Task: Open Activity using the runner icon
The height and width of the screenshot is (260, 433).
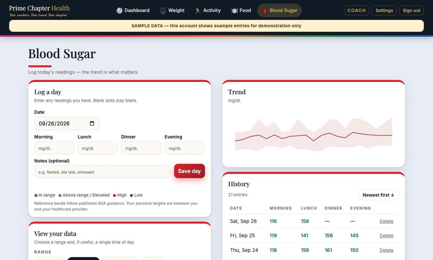Action: [x=198, y=10]
